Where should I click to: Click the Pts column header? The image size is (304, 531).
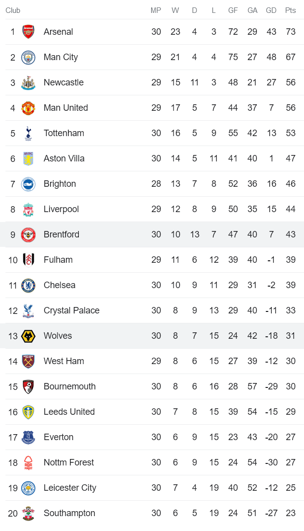point(291,10)
